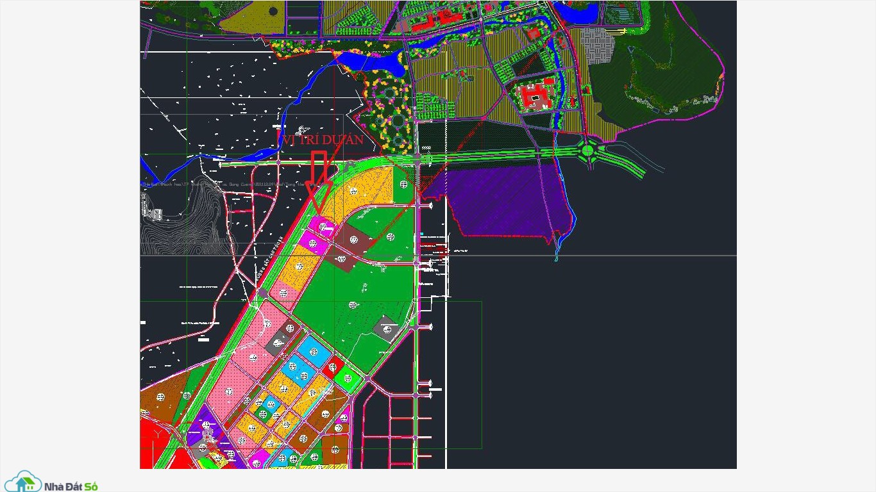This screenshot has width=876, height=492.
Task: Select the small red square land plot
Action: (x=332, y=368)
